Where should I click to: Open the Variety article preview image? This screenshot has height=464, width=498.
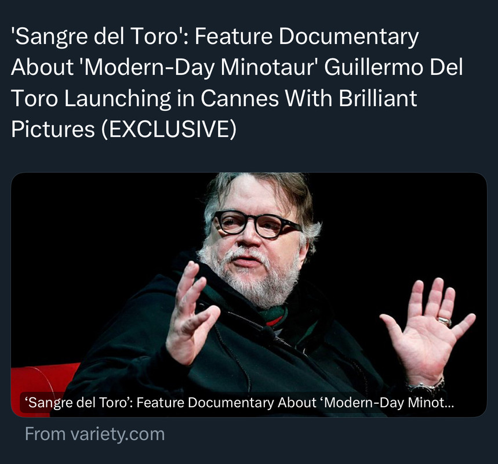click(249, 295)
